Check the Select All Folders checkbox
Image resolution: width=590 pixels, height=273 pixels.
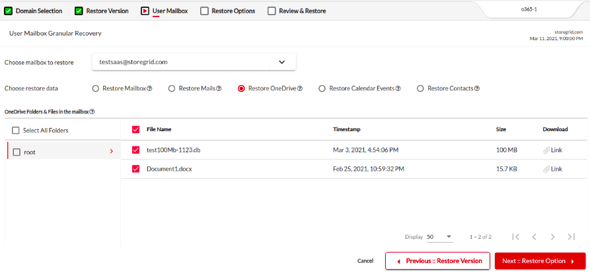coord(15,131)
